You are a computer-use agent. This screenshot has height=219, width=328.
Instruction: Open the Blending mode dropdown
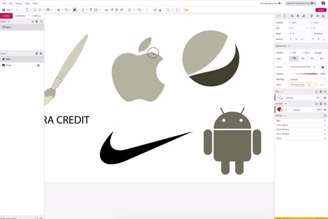tap(307, 80)
